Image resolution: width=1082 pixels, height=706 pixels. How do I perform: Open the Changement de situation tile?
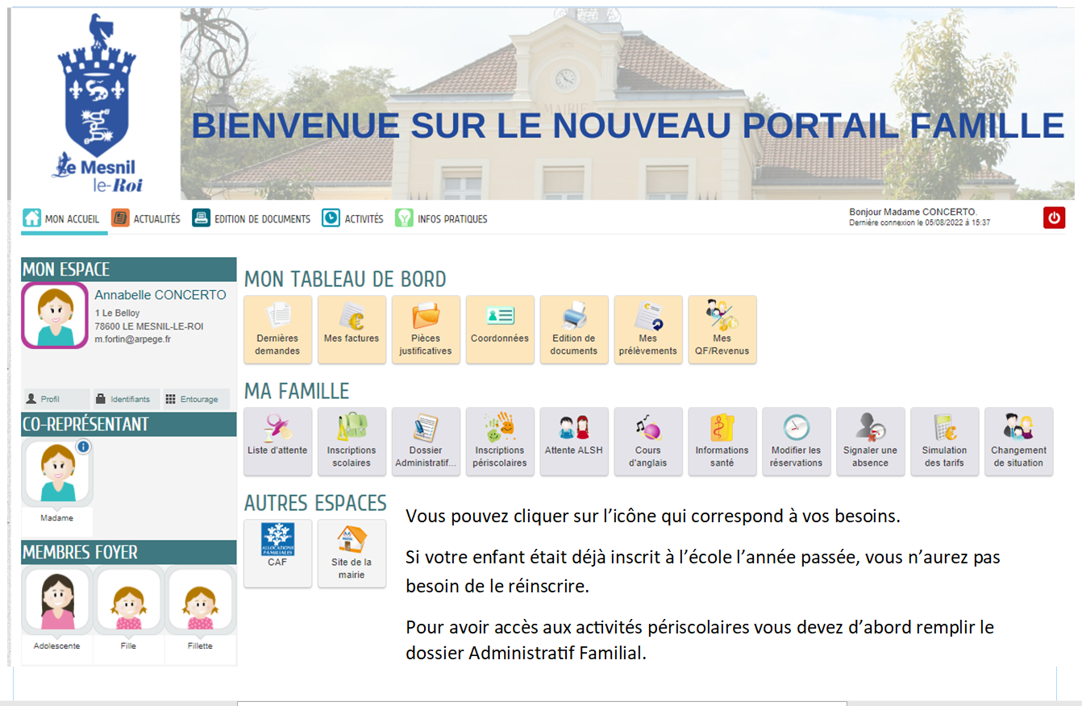[x=1019, y=441]
